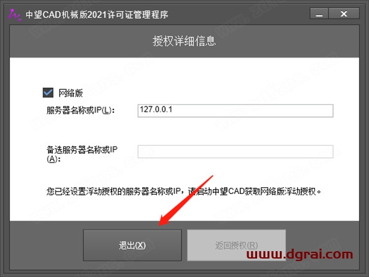This screenshot has height=277, width=369.
Task: Click the 授权详细信息 header title
Action: pos(184,41)
